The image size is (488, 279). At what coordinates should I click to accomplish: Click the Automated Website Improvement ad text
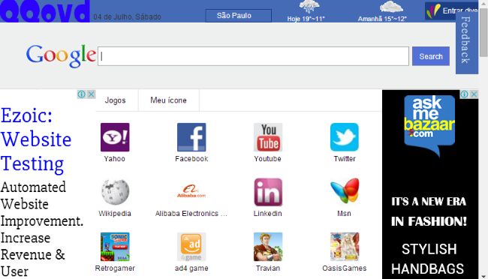[x=42, y=204]
